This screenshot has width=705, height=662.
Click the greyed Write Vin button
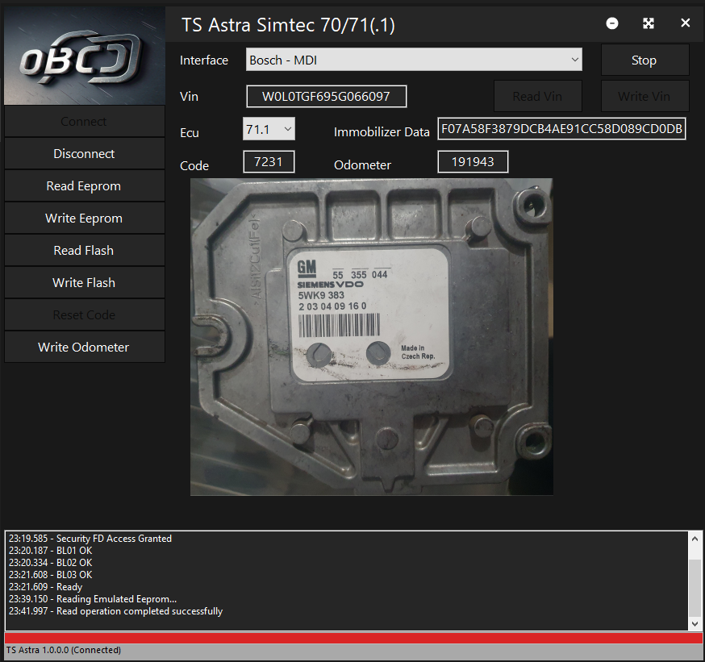645,96
